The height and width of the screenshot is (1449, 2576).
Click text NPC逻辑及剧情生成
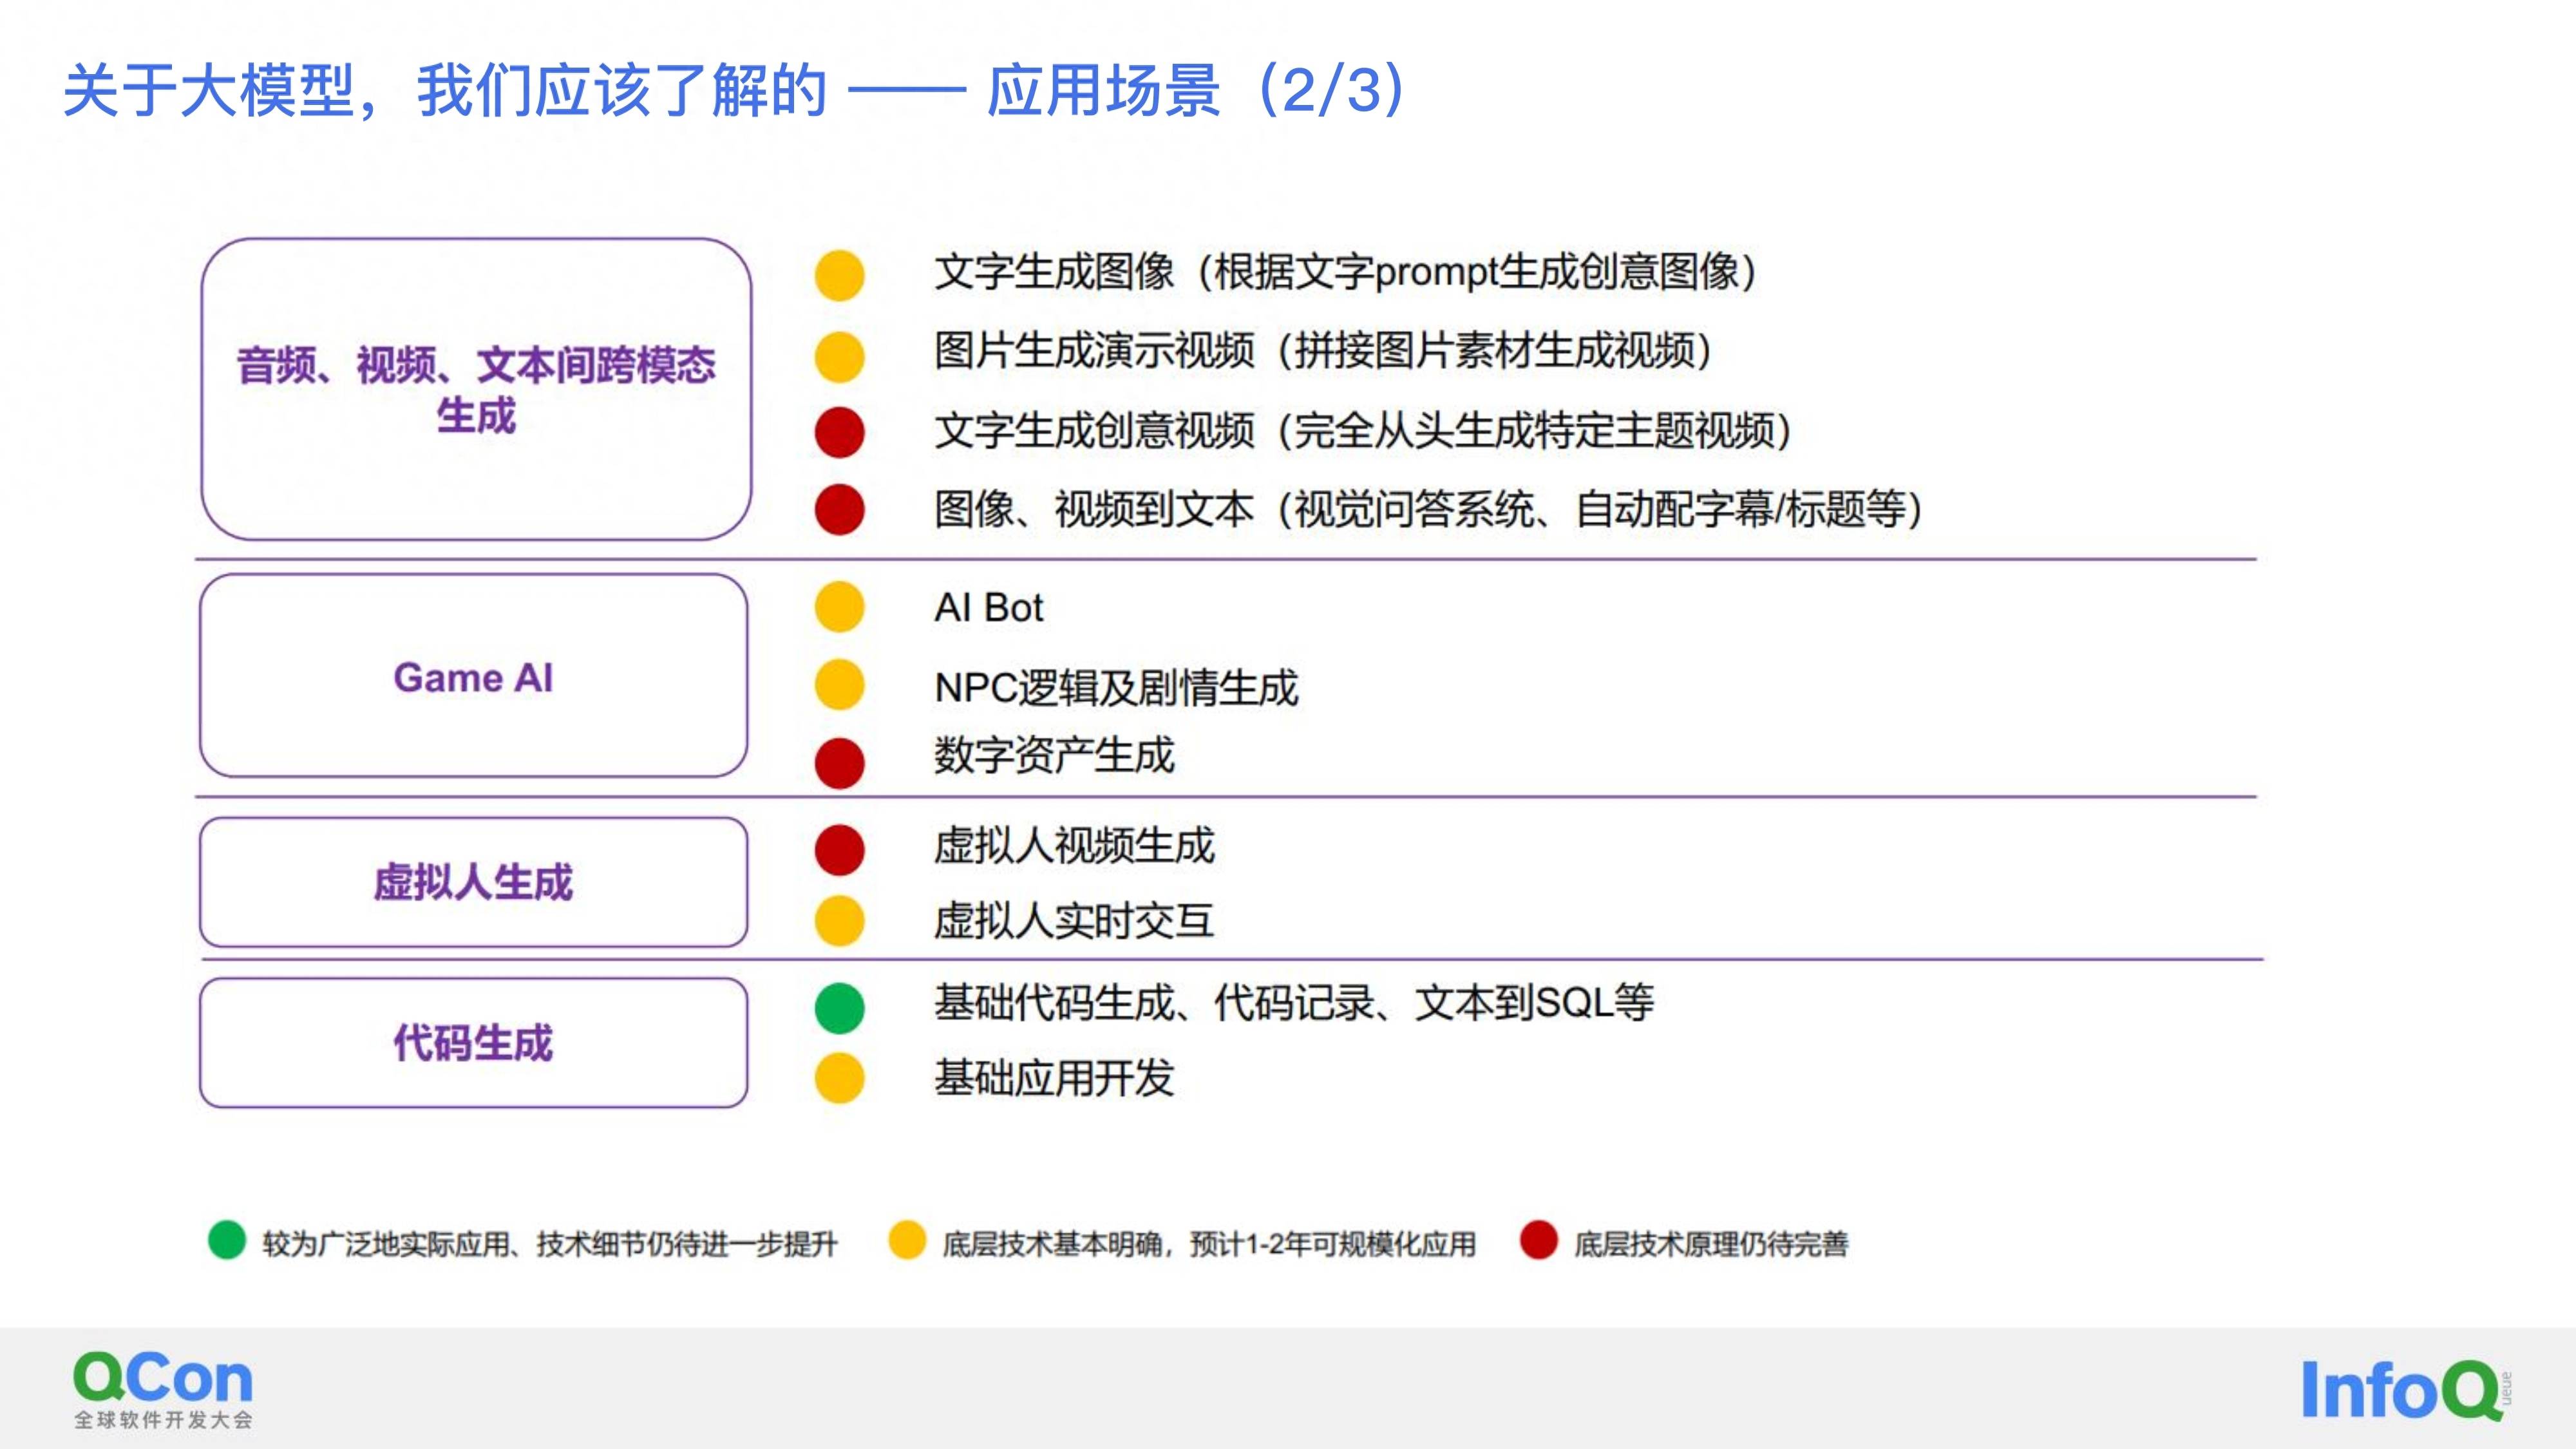coord(1116,688)
